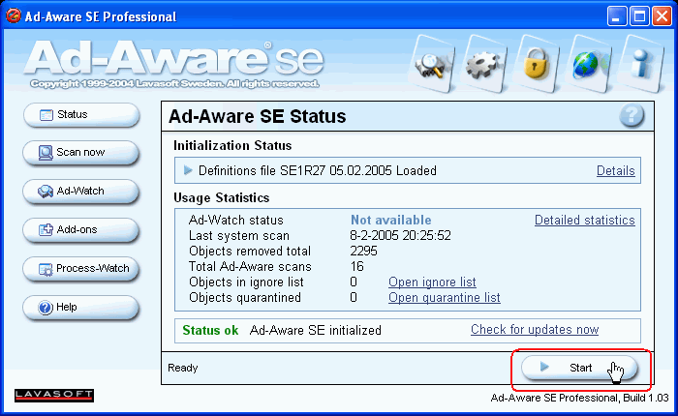Click the objects removed value 2295
678x416 pixels.
363,251
